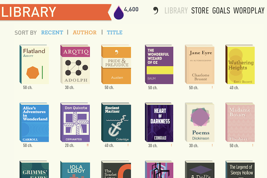The height and width of the screenshot is (178, 267).
Task: Select the Wuthering Heights book cover
Action: (240, 65)
